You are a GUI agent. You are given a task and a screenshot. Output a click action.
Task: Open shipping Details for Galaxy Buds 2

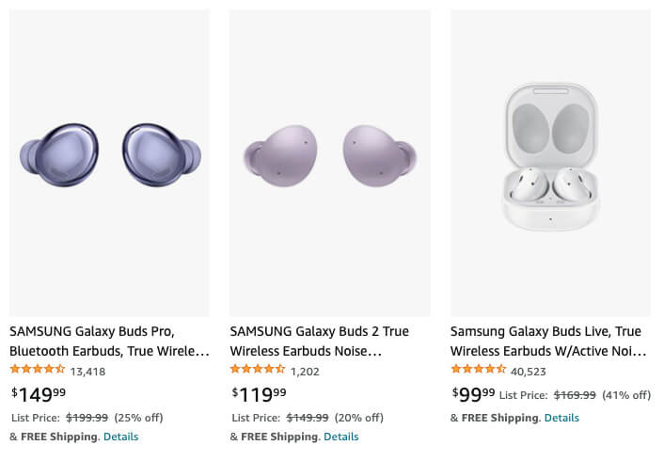[340, 437]
